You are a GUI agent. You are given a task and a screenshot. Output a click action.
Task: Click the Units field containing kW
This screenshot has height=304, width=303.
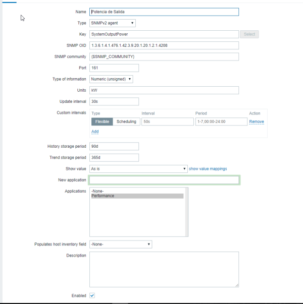[164, 90]
